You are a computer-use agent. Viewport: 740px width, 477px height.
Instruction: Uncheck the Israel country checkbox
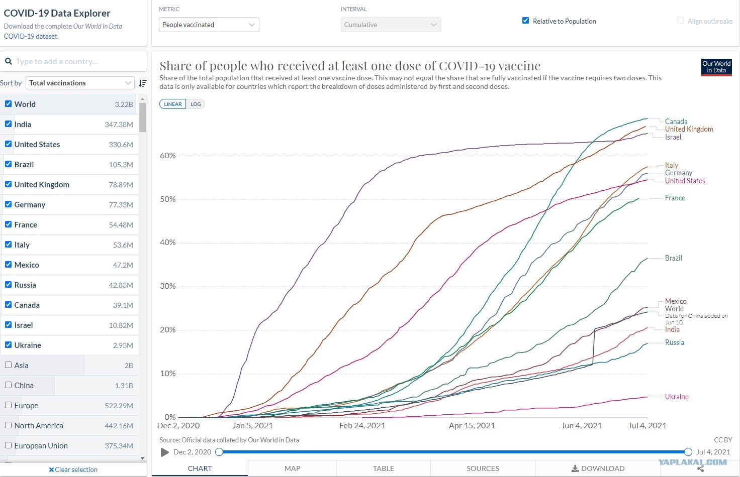click(8, 324)
